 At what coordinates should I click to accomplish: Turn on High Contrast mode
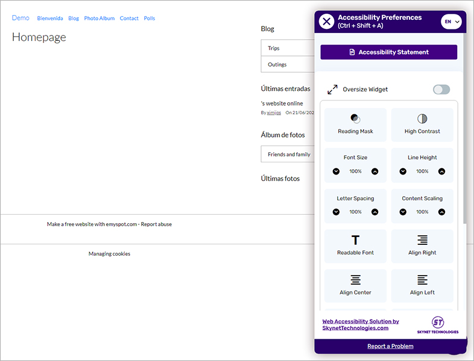click(x=422, y=125)
